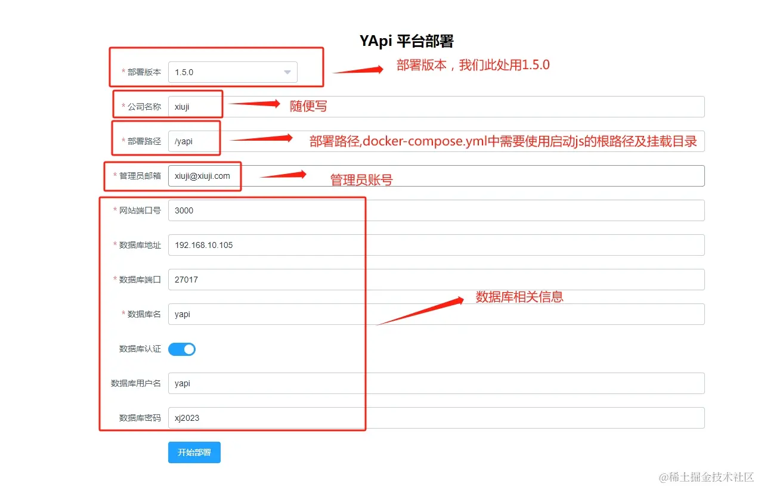Click the 数据库名 input field
The width and height of the screenshot is (758, 487).
(x=436, y=314)
